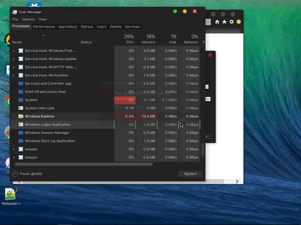Click the green button in Task Manager title bar

tap(175, 11)
